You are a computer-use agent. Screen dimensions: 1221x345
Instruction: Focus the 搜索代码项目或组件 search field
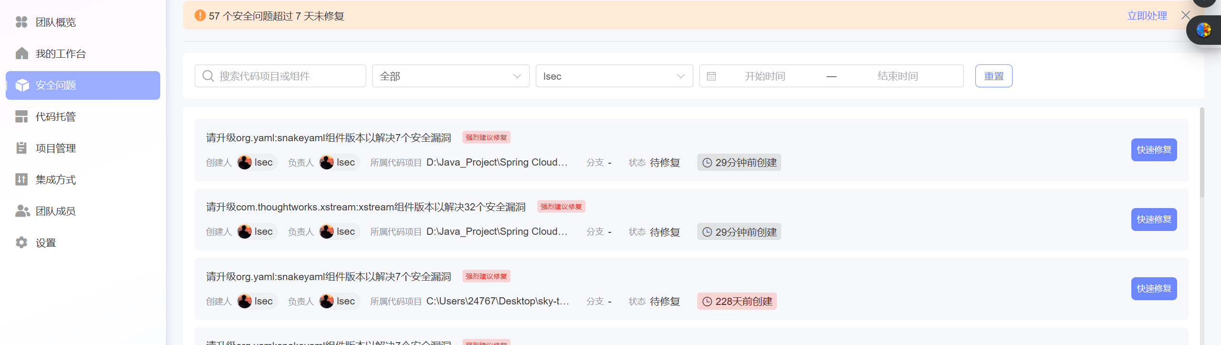(x=286, y=76)
